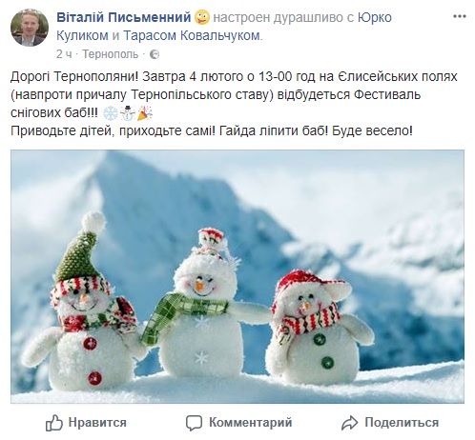The height and width of the screenshot is (440, 475).
Task: Open the "2 ч" post timestamp
Action: [x=64, y=54]
